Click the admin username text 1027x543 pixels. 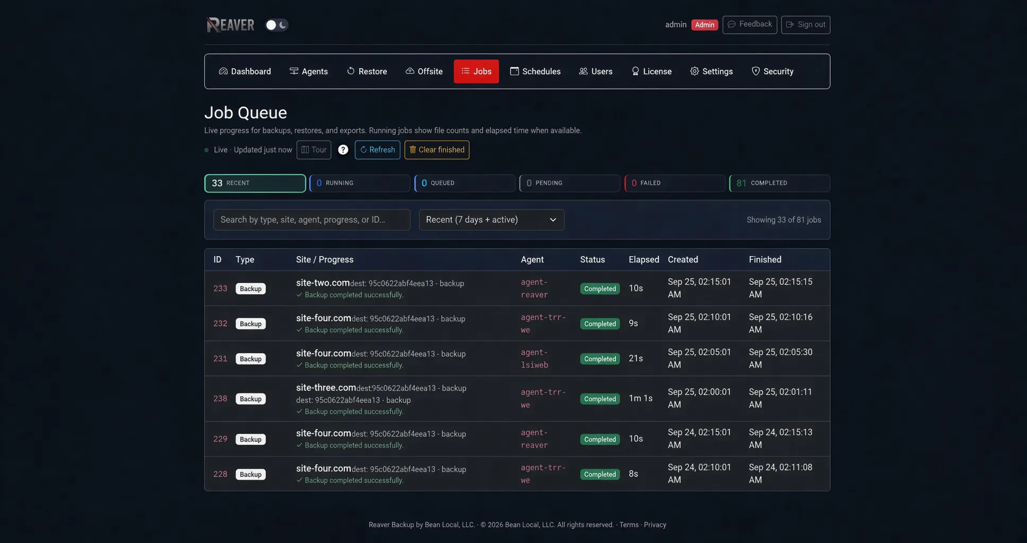pos(676,25)
